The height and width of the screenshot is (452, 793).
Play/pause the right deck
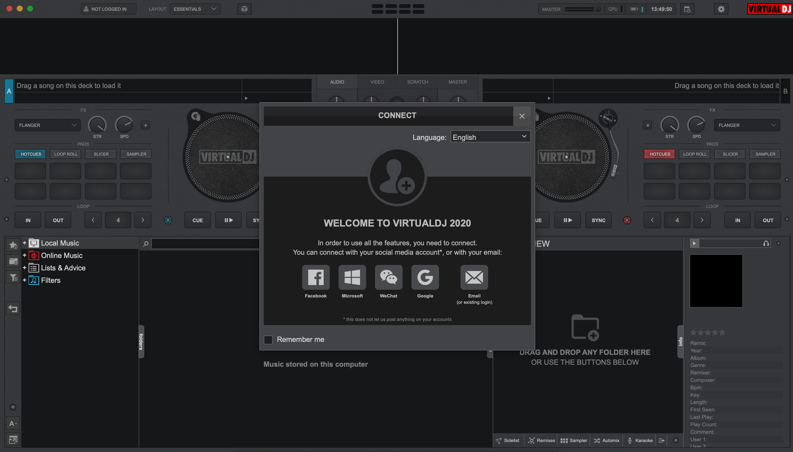tap(567, 220)
